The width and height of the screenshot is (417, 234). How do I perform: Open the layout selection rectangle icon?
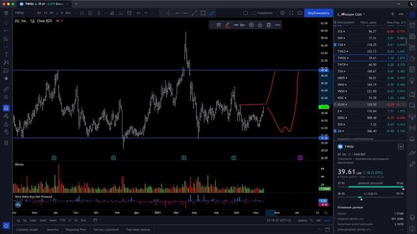(246, 13)
